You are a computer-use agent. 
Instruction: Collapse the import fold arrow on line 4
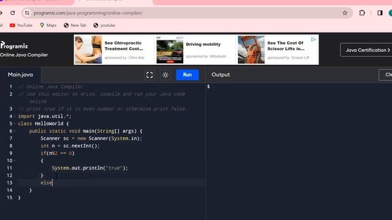point(15,116)
